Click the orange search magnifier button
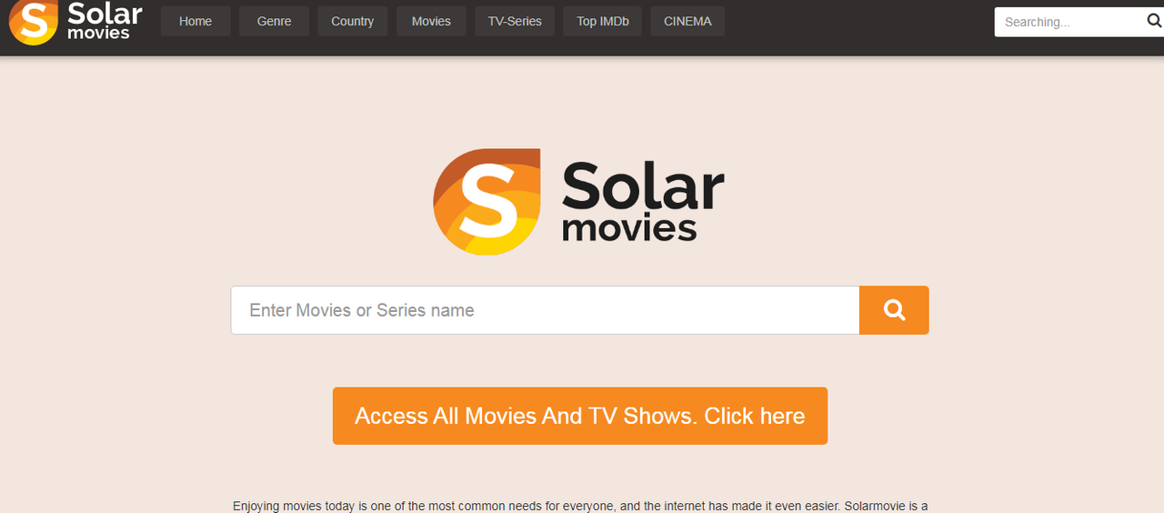1164x513 pixels. tap(894, 310)
